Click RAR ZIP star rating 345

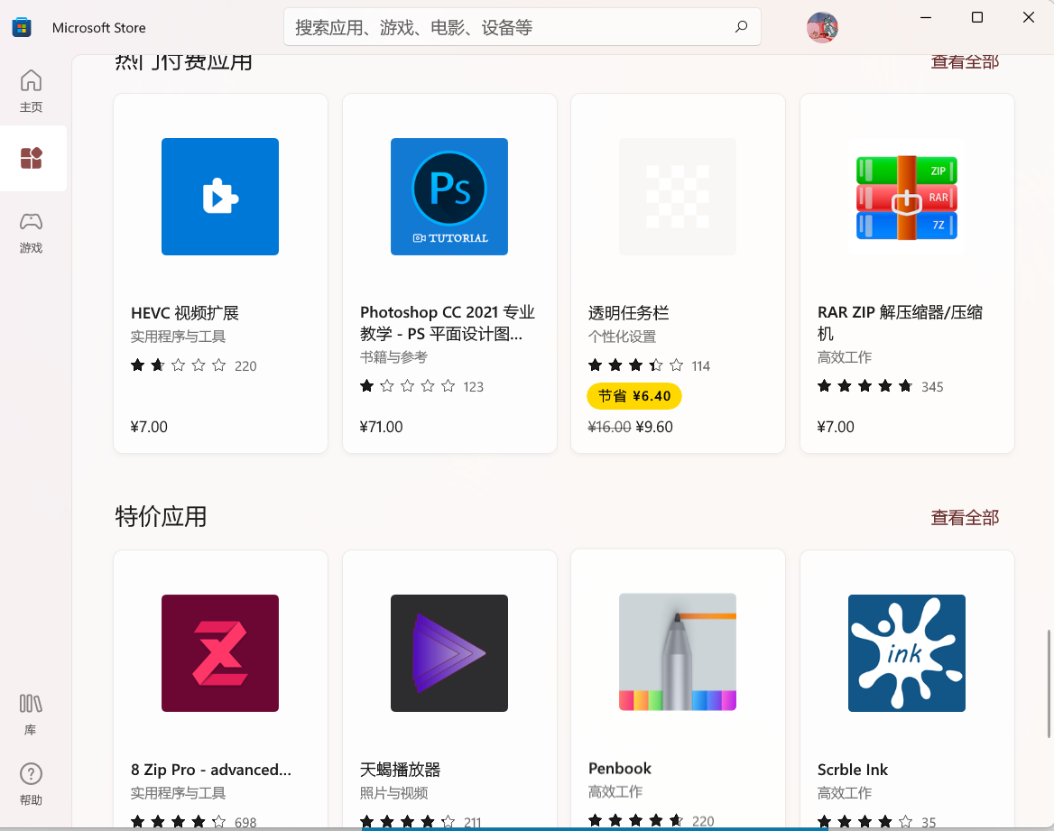tap(880, 386)
